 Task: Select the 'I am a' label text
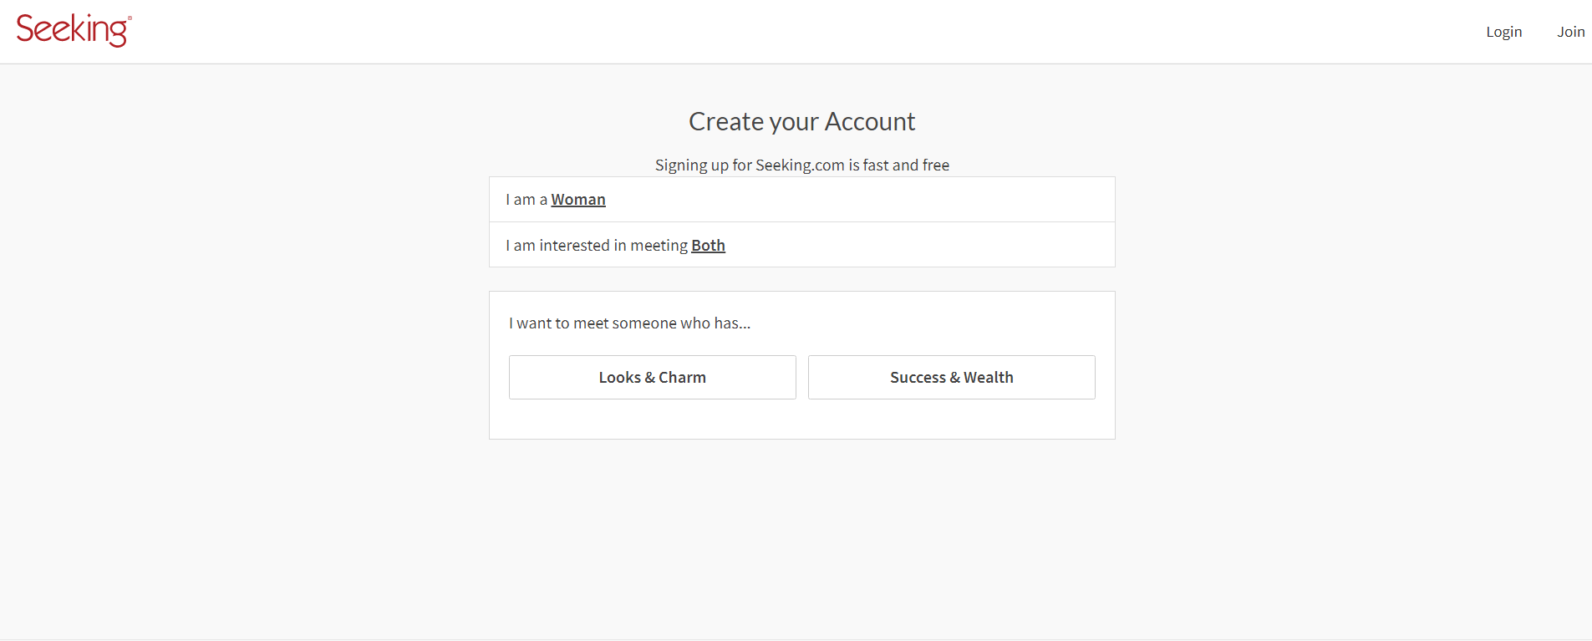coord(526,200)
